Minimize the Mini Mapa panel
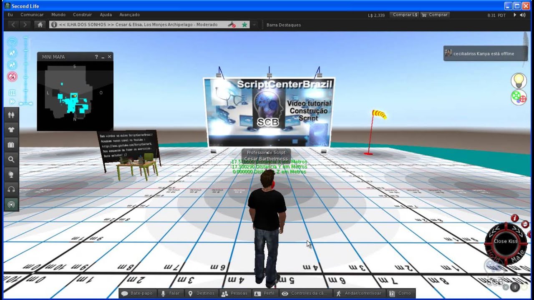The height and width of the screenshot is (300, 534). coord(103,57)
